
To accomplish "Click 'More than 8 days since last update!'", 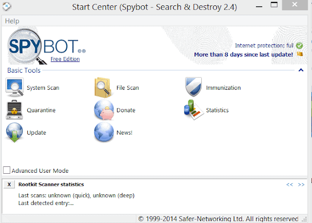I will pos(243,55).
